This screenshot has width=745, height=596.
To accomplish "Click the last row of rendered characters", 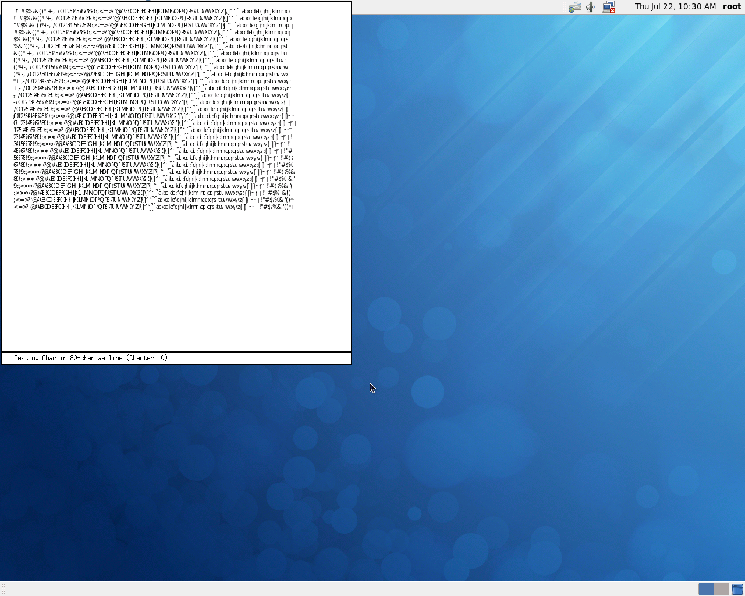I will tap(154, 207).
